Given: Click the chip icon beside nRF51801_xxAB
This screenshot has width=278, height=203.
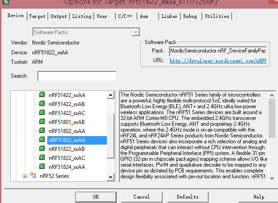Looking at the screenshot, I should coord(42,121).
